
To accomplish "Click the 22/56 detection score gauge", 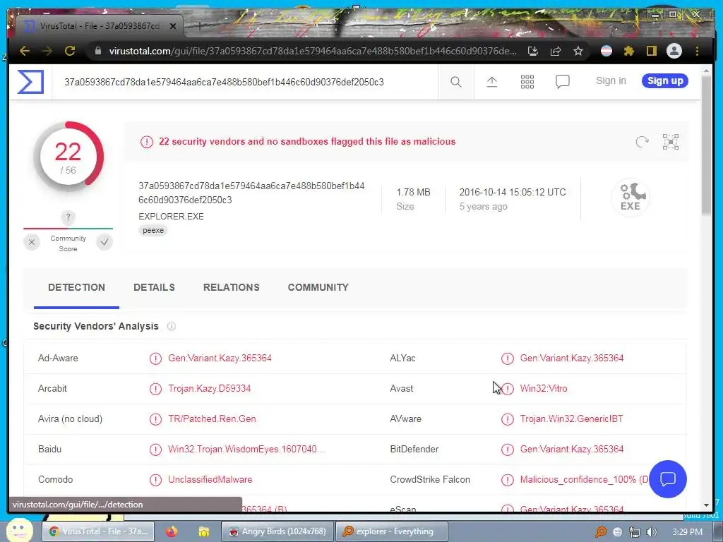I will (x=68, y=157).
